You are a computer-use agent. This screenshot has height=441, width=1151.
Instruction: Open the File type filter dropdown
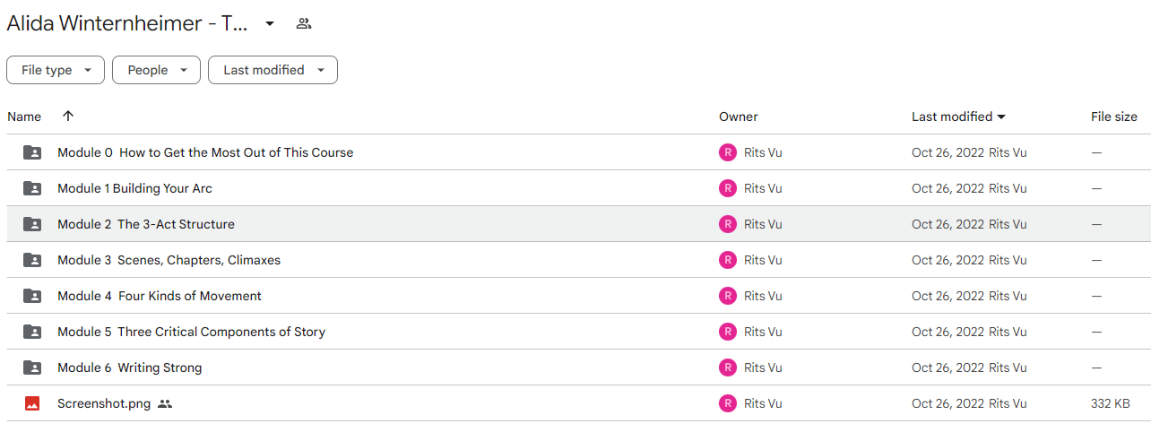point(56,70)
